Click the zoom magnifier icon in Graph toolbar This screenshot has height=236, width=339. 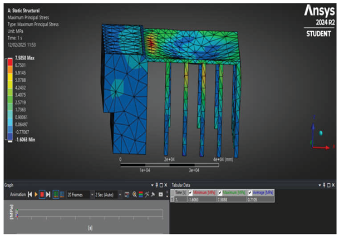coord(134,194)
